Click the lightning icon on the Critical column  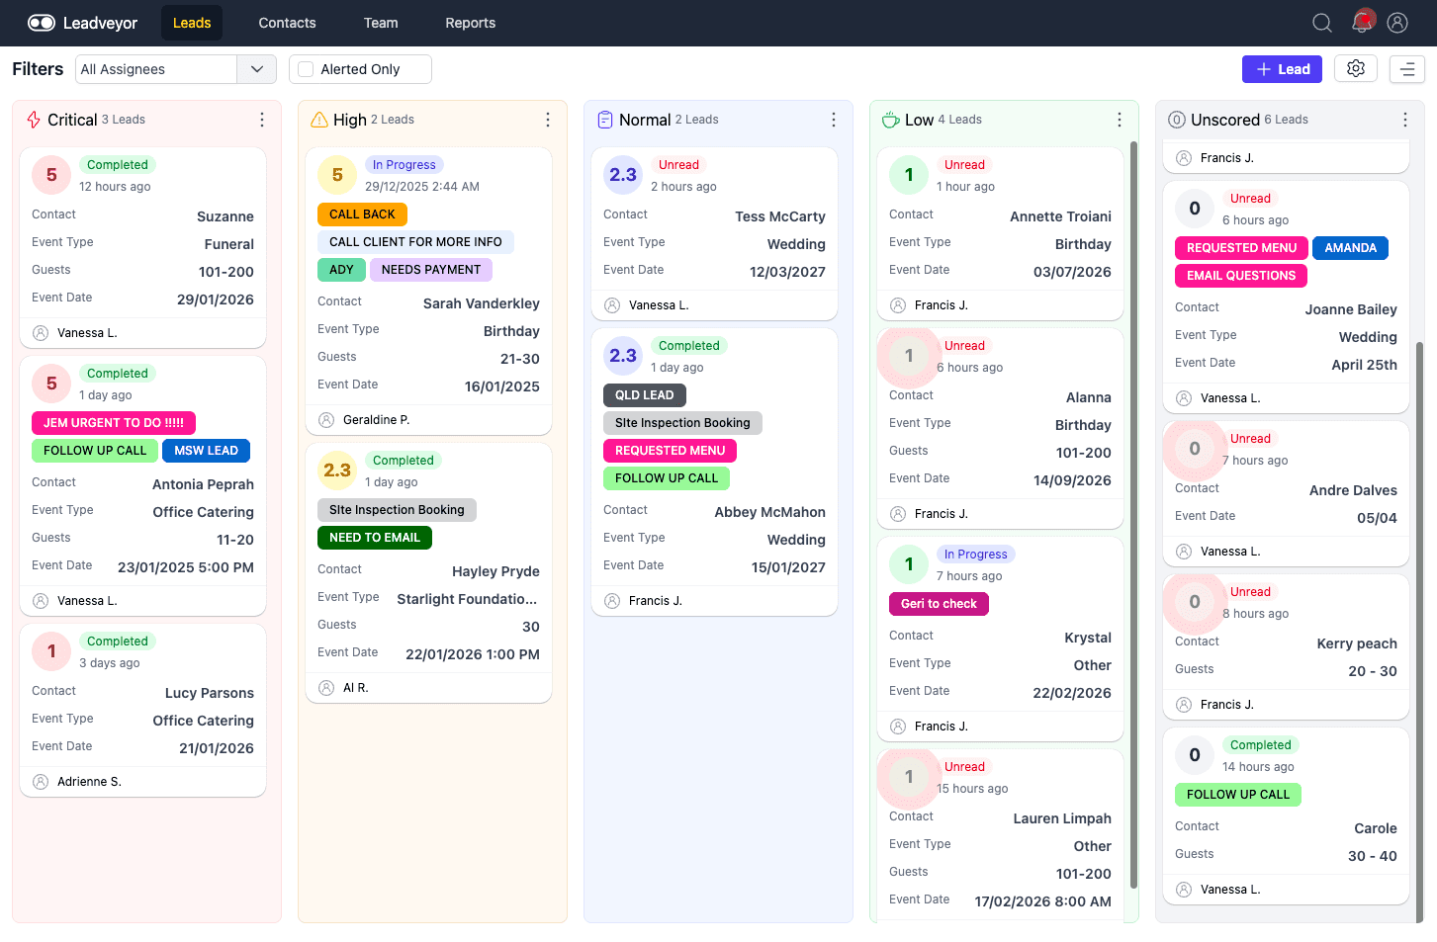(33, 119)
